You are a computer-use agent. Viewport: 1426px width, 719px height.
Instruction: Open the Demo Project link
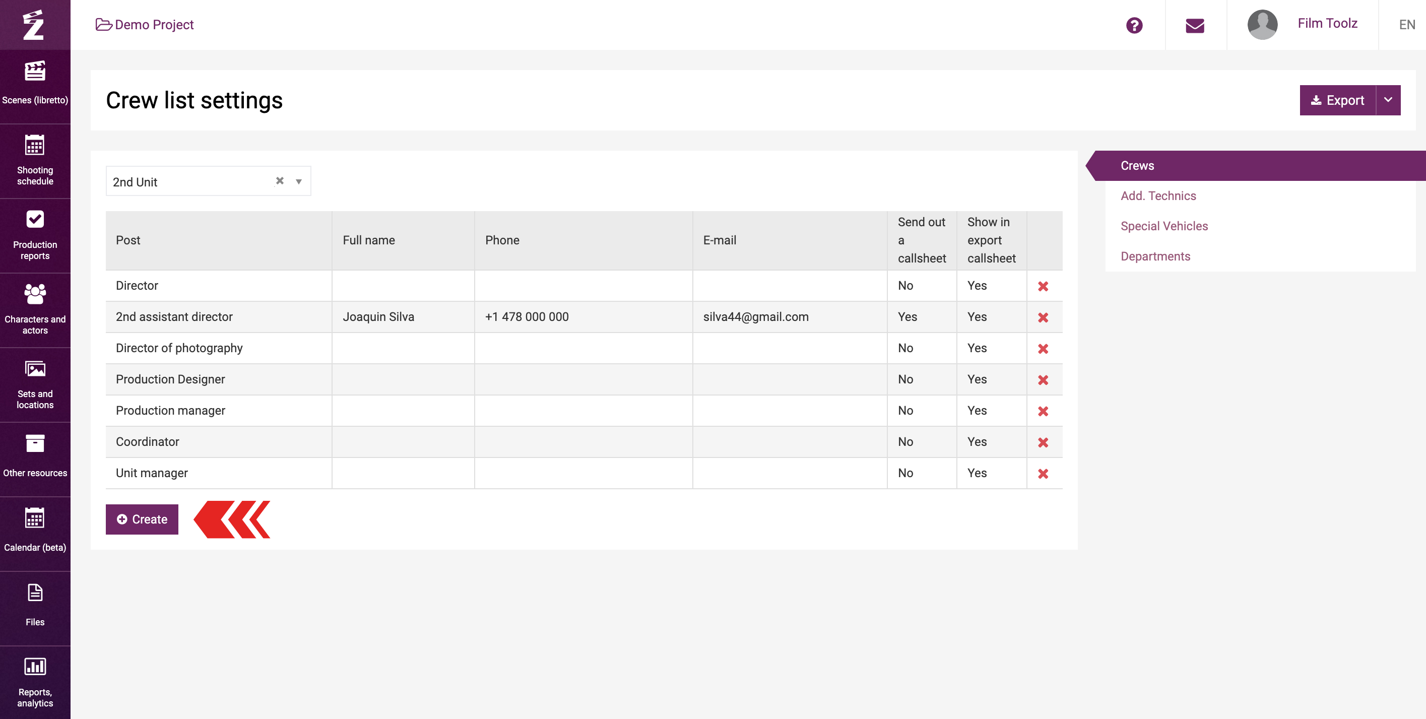(x=145, y=25)
